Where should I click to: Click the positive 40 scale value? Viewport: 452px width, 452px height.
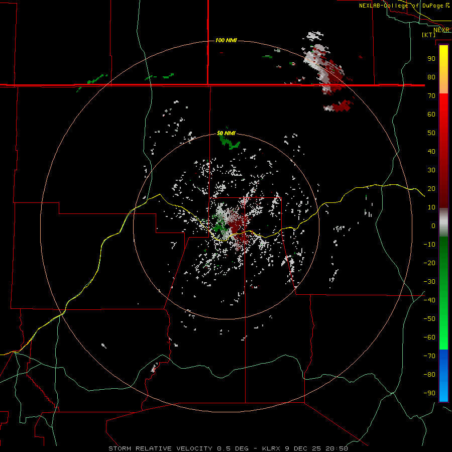431,152
